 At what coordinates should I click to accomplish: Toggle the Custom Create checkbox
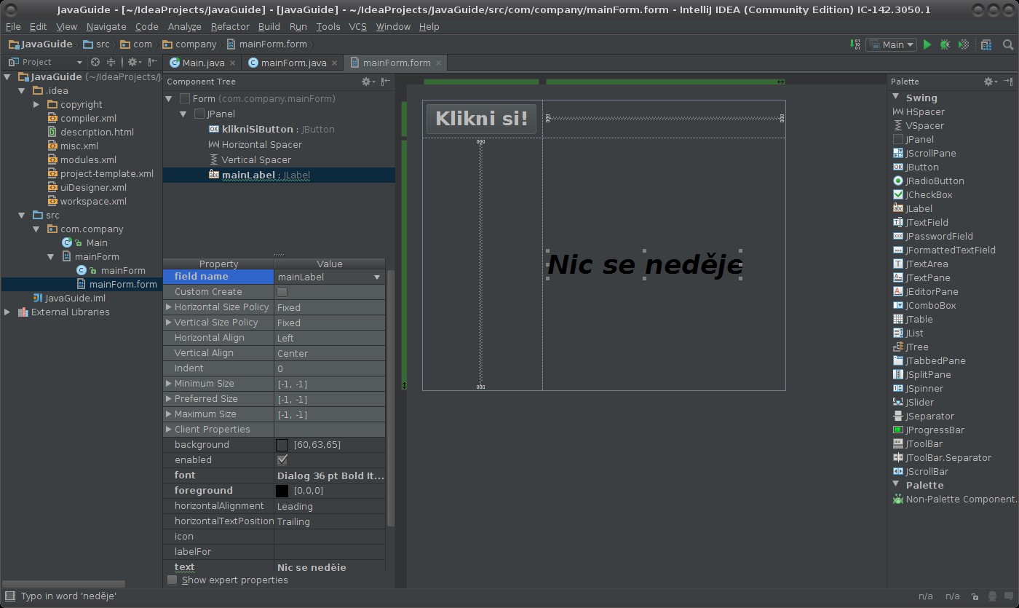[x=282, y=292]
